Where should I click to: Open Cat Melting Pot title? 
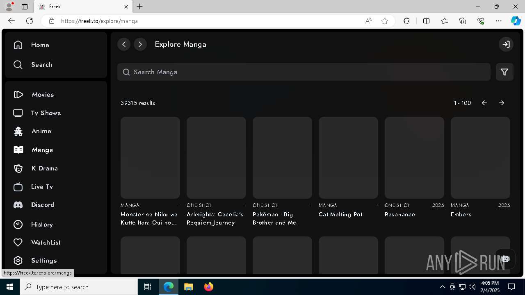point(340,214)
